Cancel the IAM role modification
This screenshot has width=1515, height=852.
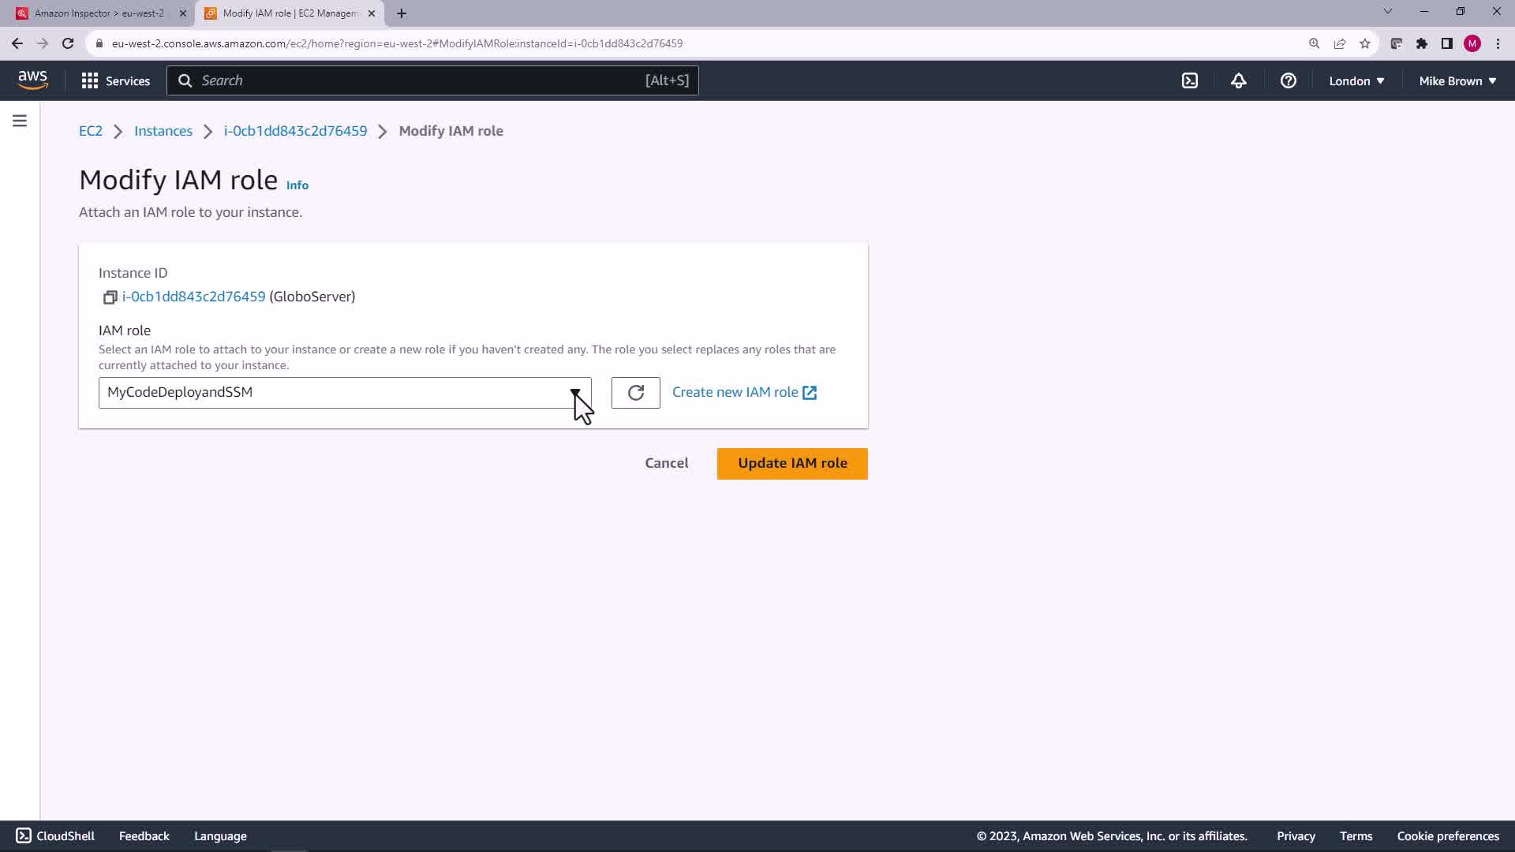666,463
